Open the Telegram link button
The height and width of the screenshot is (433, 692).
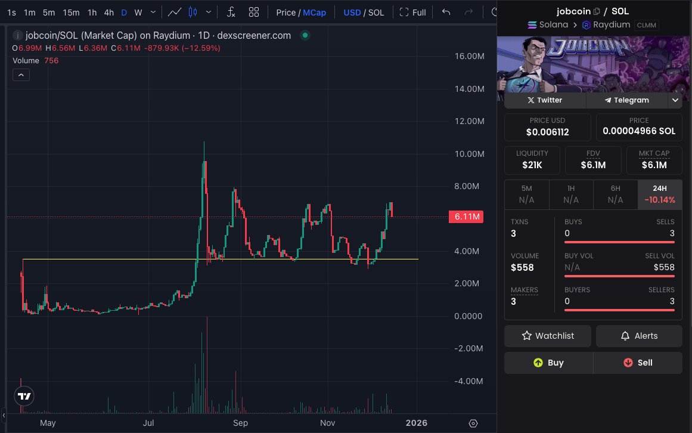coord(627,100)
